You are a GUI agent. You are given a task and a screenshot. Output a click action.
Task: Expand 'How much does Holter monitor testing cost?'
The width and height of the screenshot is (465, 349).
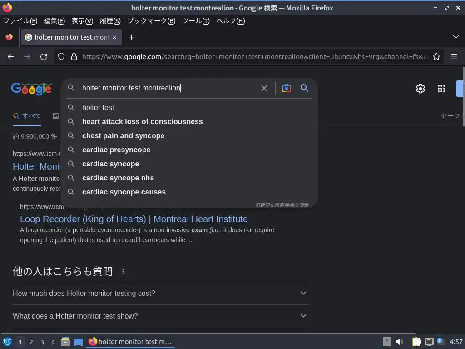click(160, 293)
